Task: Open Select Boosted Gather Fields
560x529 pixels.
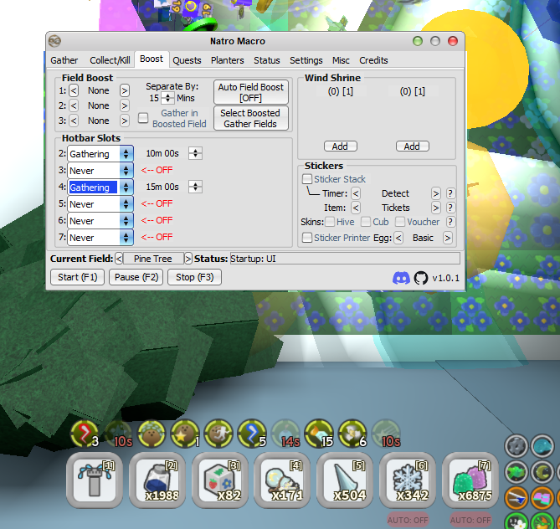Action: (x=251, y=118)
